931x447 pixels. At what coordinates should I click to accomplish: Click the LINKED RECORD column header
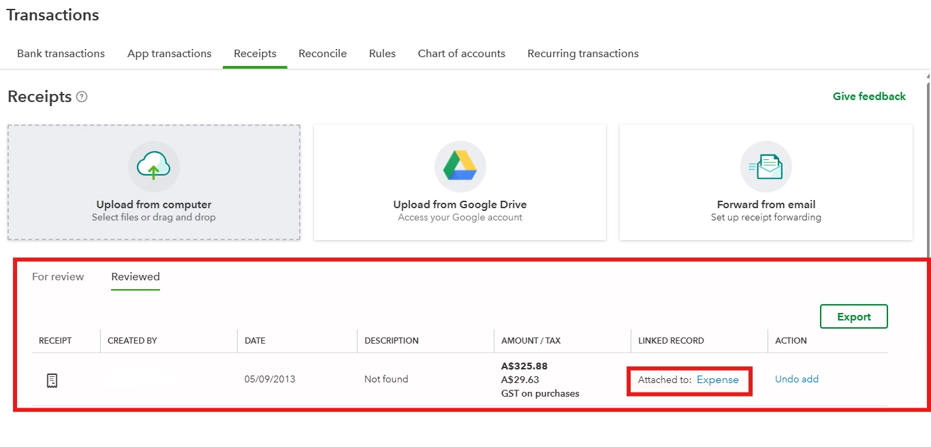tap(671, 341)
